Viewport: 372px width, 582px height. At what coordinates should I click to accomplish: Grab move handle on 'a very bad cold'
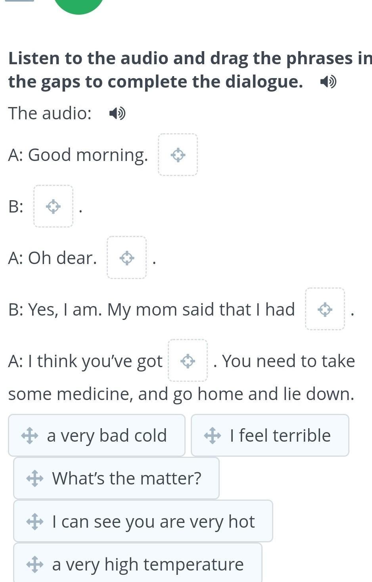pyautogui.click(x=30, y=436)
